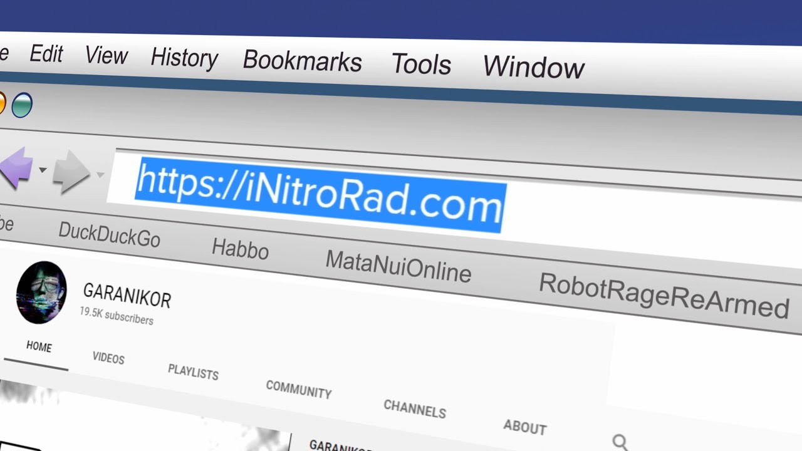Click the 19.5K subscribers text

[116, 315]
